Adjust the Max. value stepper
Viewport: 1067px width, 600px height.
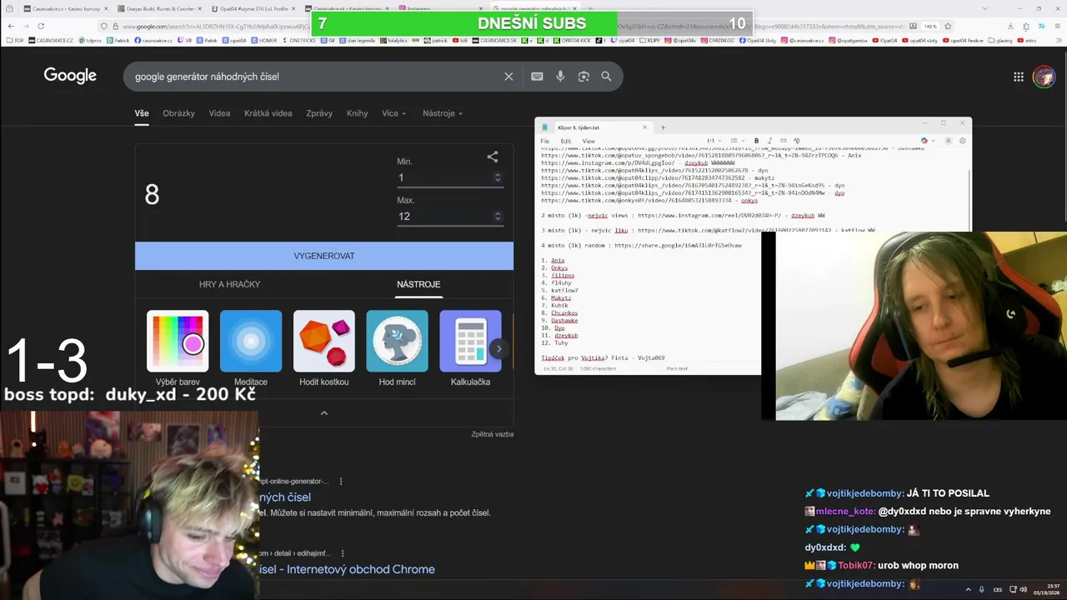(498, 216)
